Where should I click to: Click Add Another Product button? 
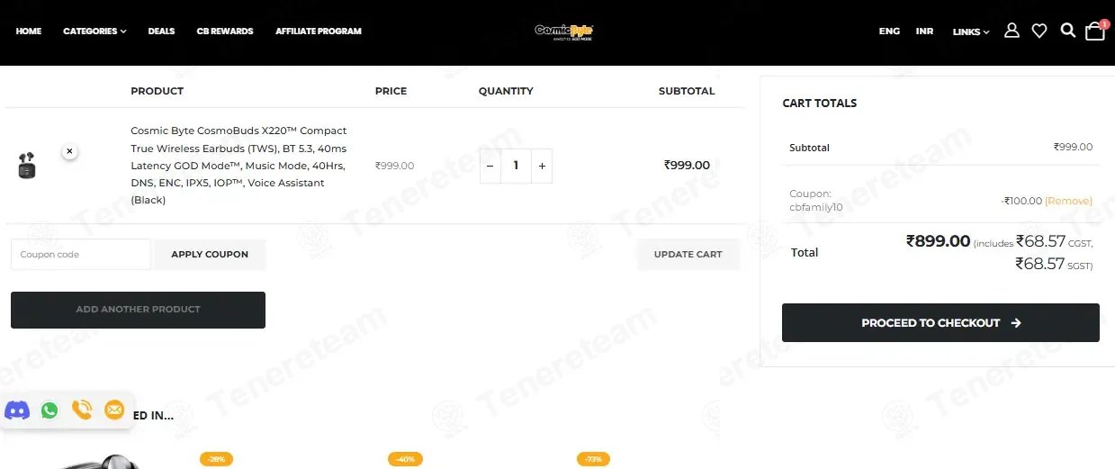coord(138,310)
